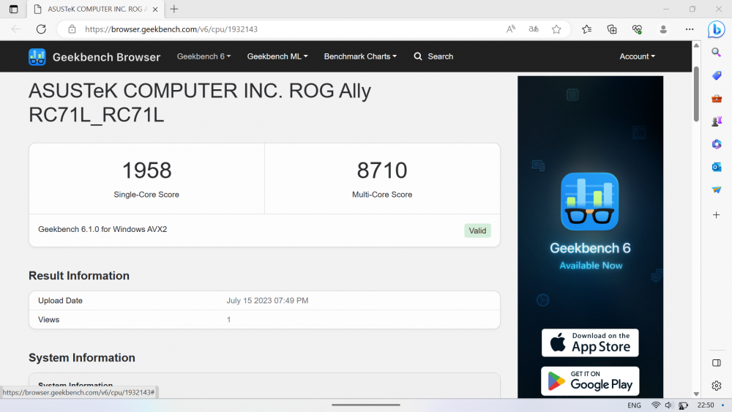Screen dimensions: 732x412
Task: Open the taskbar clock 22:50
Action: click(706, 405)
